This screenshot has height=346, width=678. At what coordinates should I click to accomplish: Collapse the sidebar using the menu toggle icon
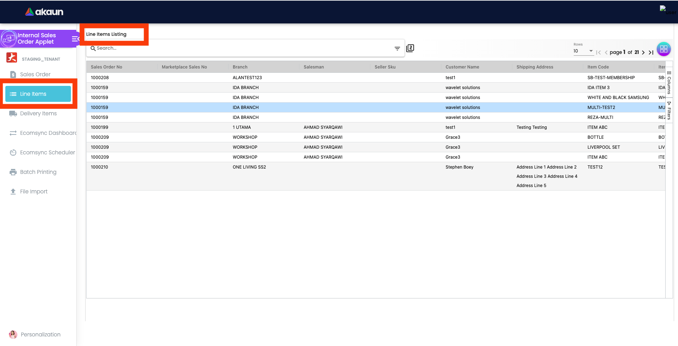[75, 39]
